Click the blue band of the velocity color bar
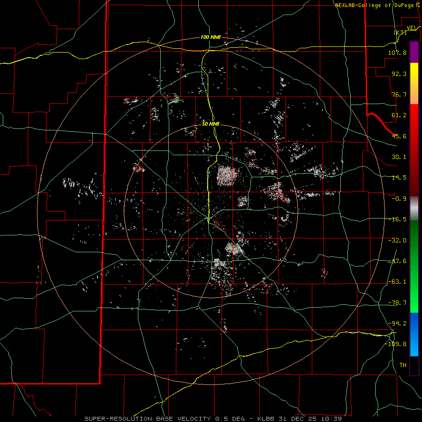The height and width of the screenshot is (422, 422). coord(414,334)
